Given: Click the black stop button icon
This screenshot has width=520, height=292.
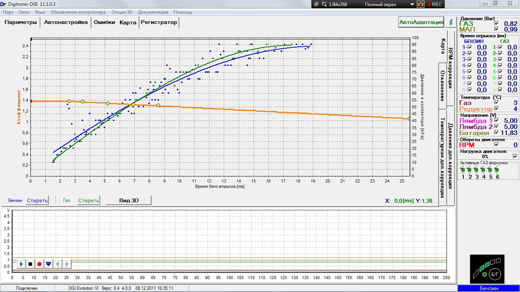Looking at the screenshot, I should point(30,263).
